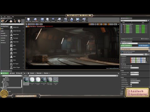Select the Visual Effects category
150x112 pixels.
4,36
